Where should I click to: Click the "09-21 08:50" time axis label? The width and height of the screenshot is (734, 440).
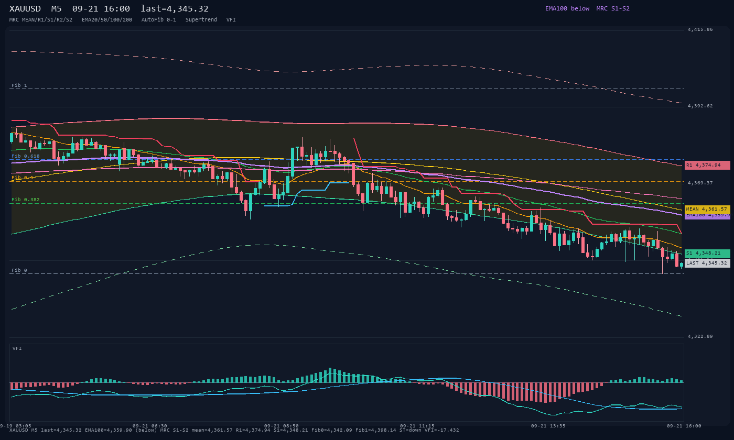[x=282, y=426]
